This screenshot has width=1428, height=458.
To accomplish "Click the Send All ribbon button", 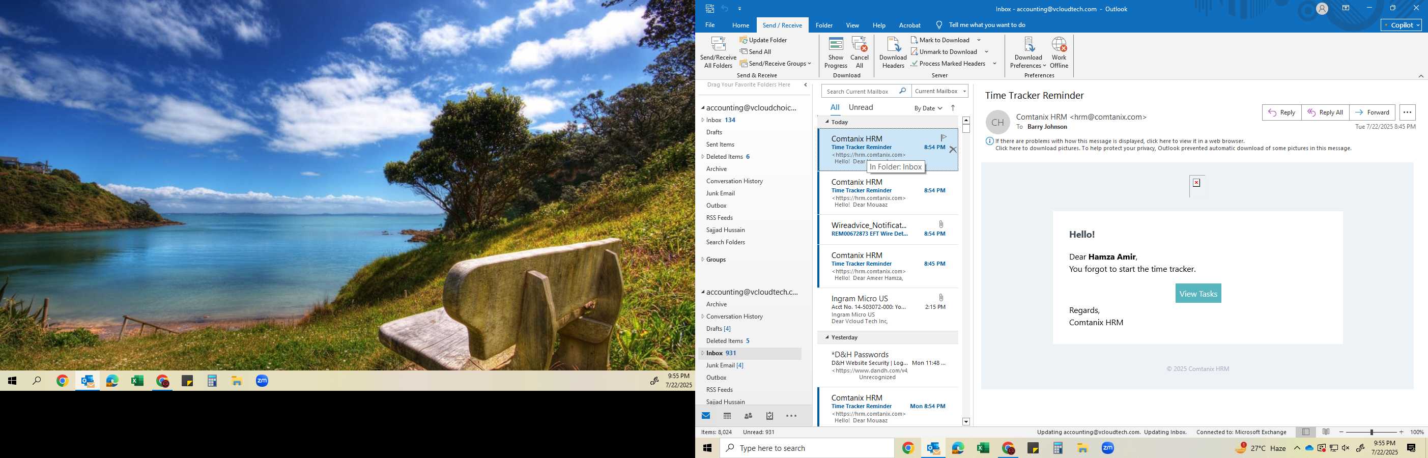I will 756,51.
